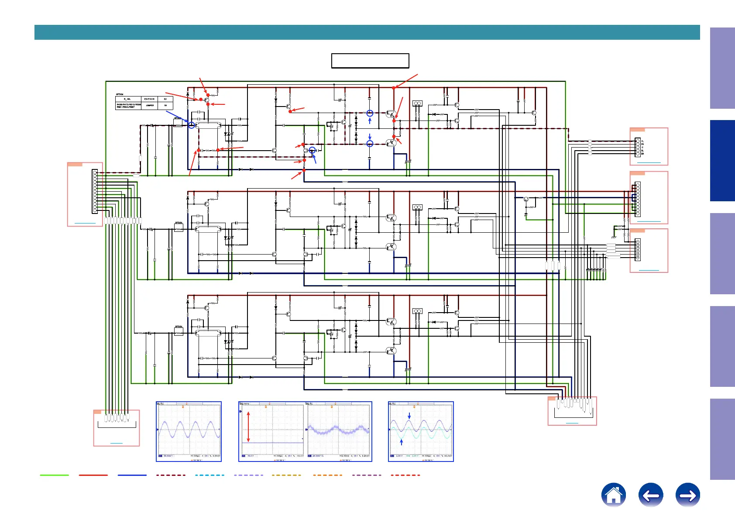Click the back arrow navigation icon
Screen dimensions: 735x520
tap(651, 495)
